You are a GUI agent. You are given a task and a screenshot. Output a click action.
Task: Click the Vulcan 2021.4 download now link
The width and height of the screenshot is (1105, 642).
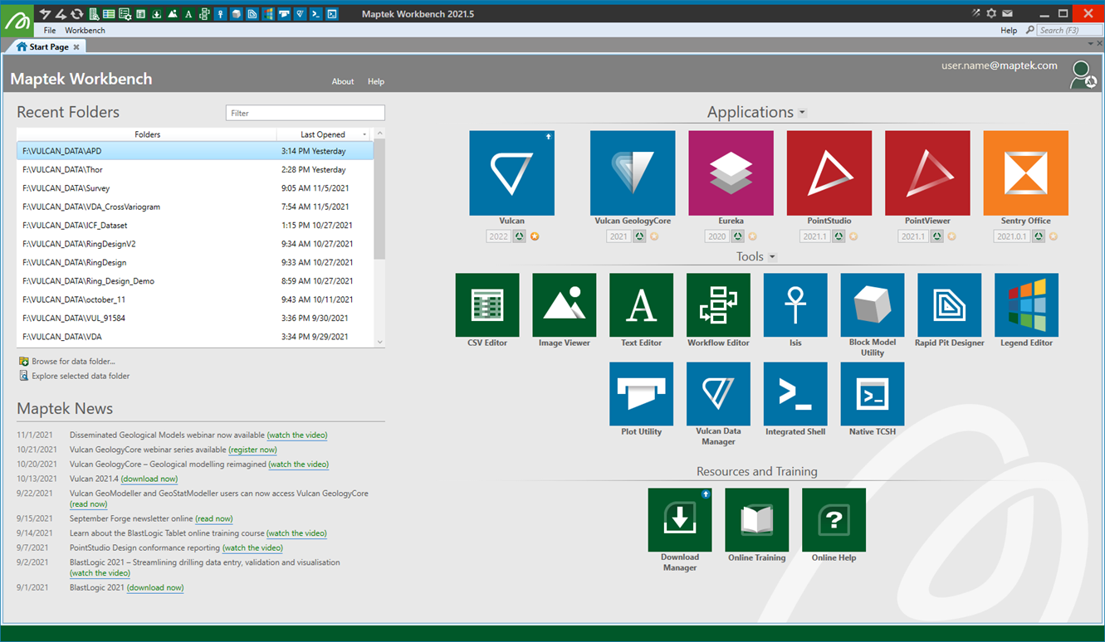pos(150,479)
